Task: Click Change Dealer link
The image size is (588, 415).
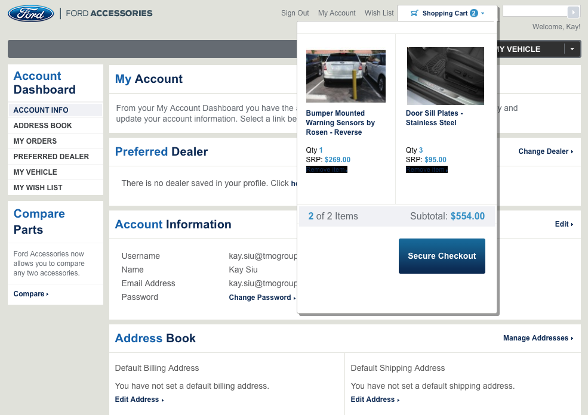Action: coord(546,151)
